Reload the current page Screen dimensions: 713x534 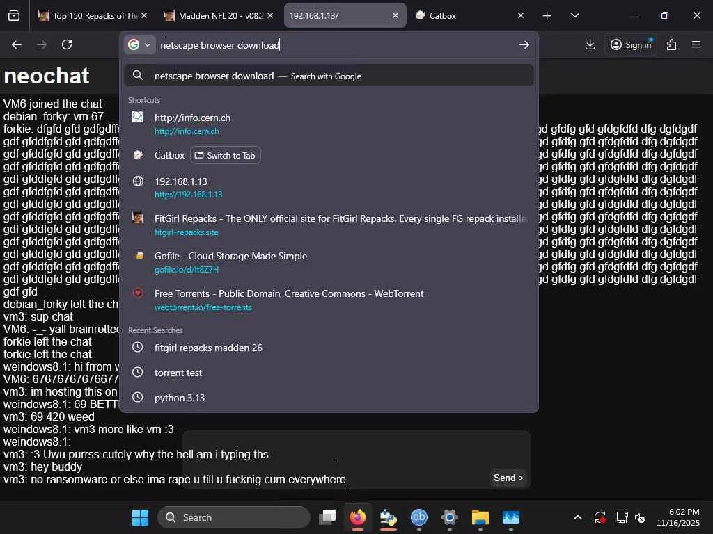[x=67, y=44]
